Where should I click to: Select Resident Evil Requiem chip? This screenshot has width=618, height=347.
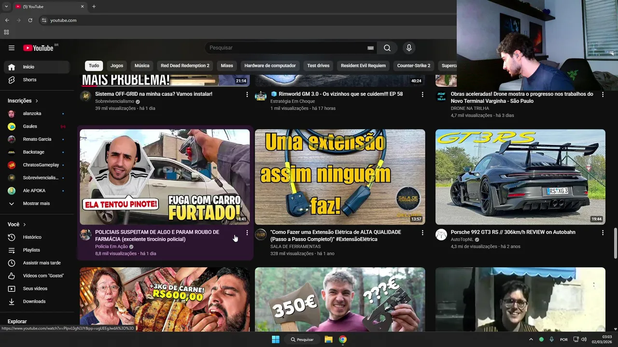click(x=363, y=66)
